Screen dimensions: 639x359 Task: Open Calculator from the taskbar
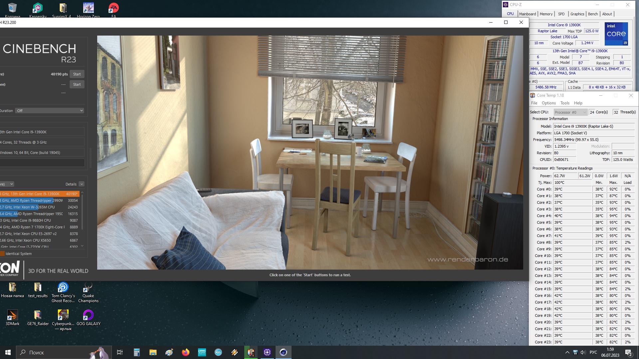click(136, 352)
